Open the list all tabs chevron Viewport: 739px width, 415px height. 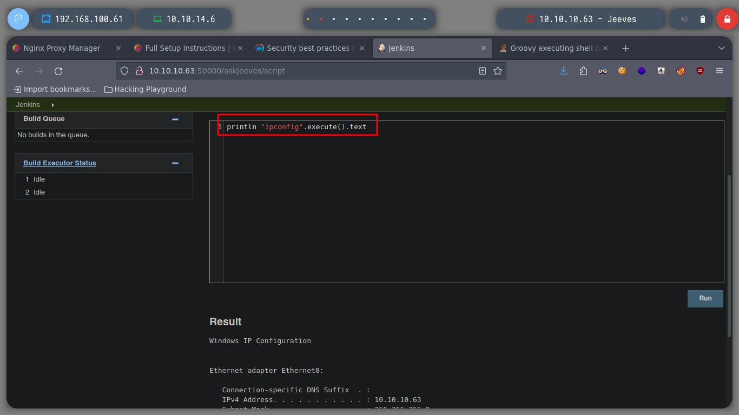pyautogui.click(x=721, y=48)
